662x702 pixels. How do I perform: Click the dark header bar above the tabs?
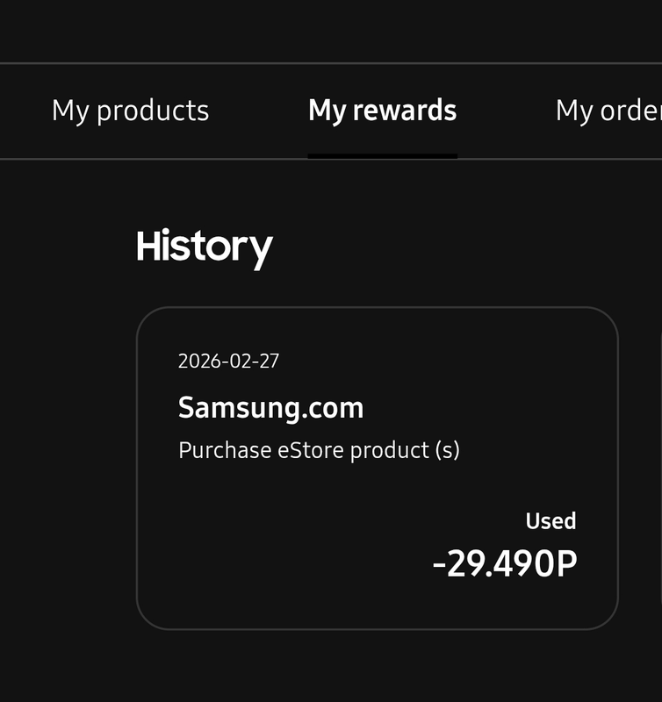click(x=331, y=31)
